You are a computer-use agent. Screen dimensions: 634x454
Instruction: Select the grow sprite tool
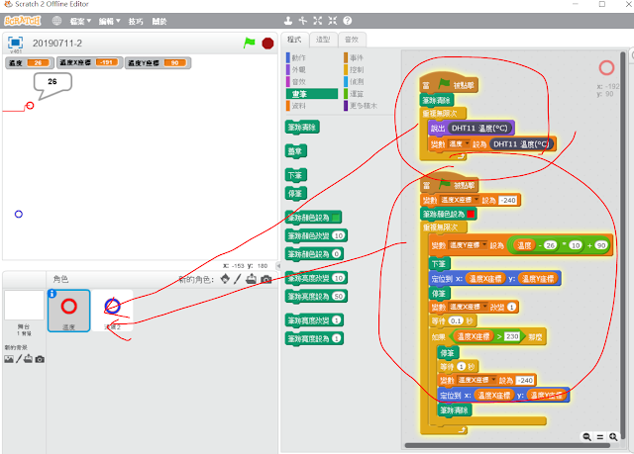tap(318, 21)
